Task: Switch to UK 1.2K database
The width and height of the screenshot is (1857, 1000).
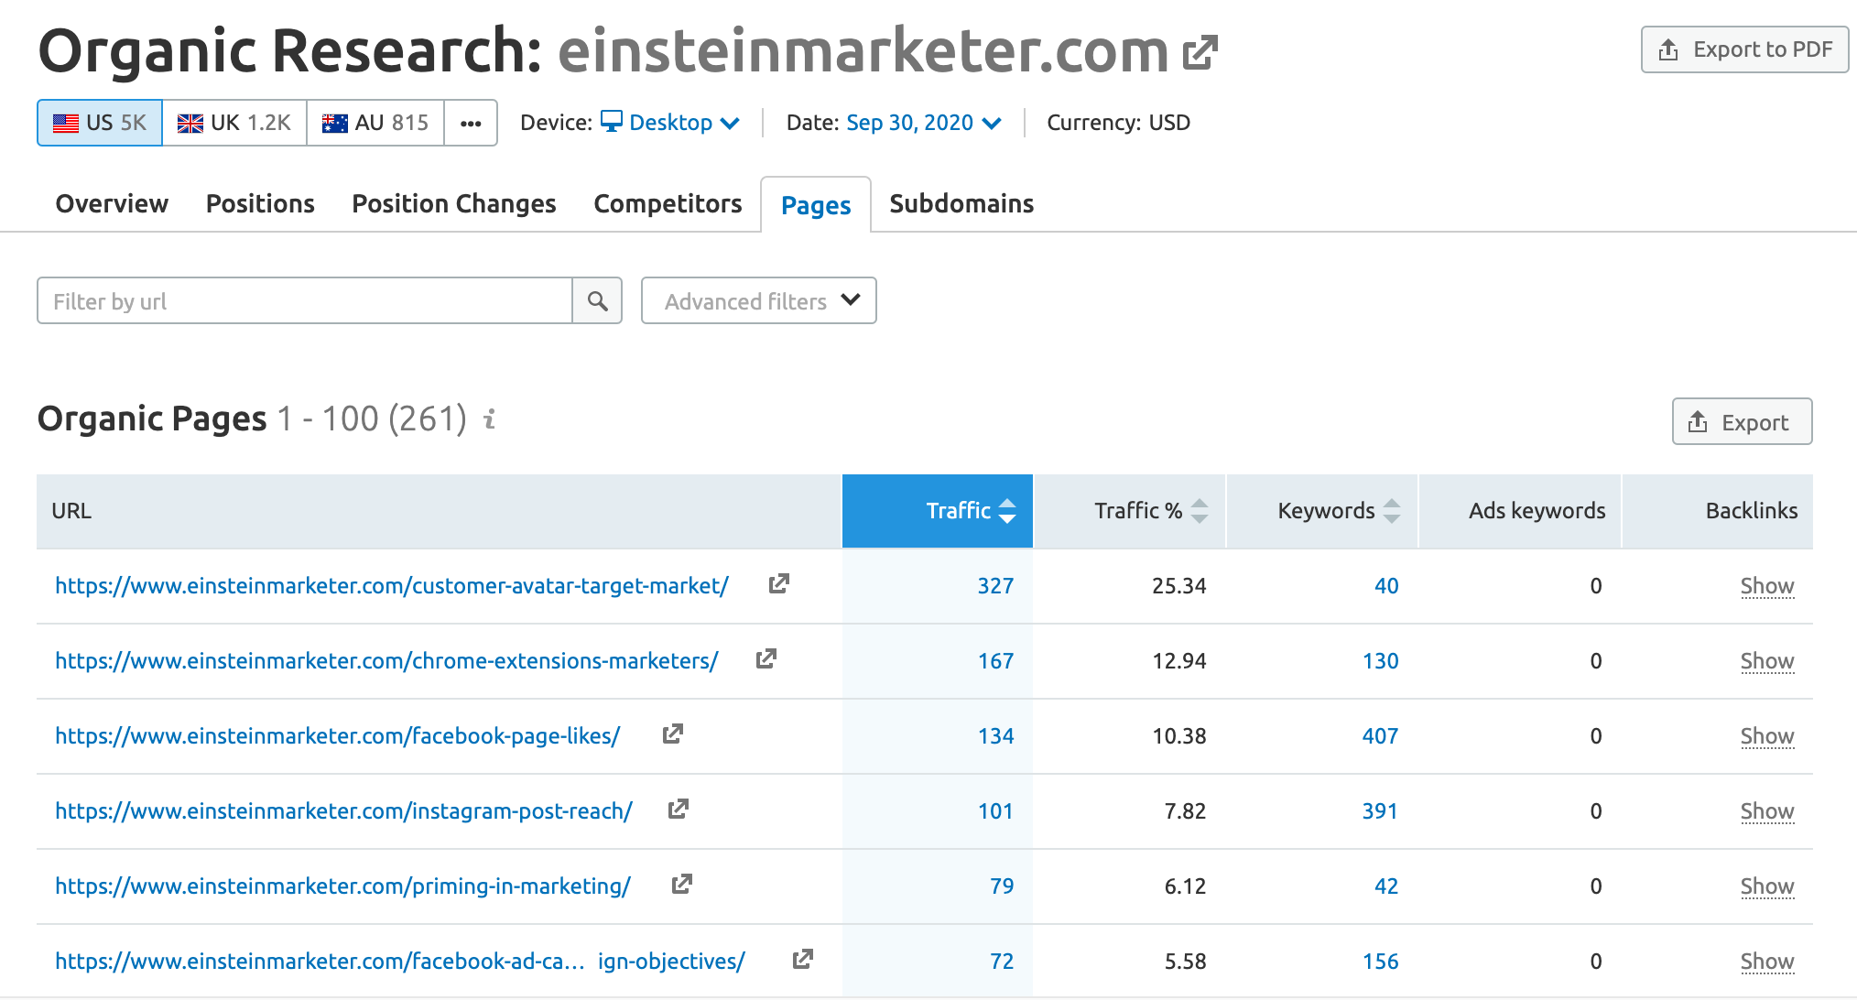Action: pos(234,123)
